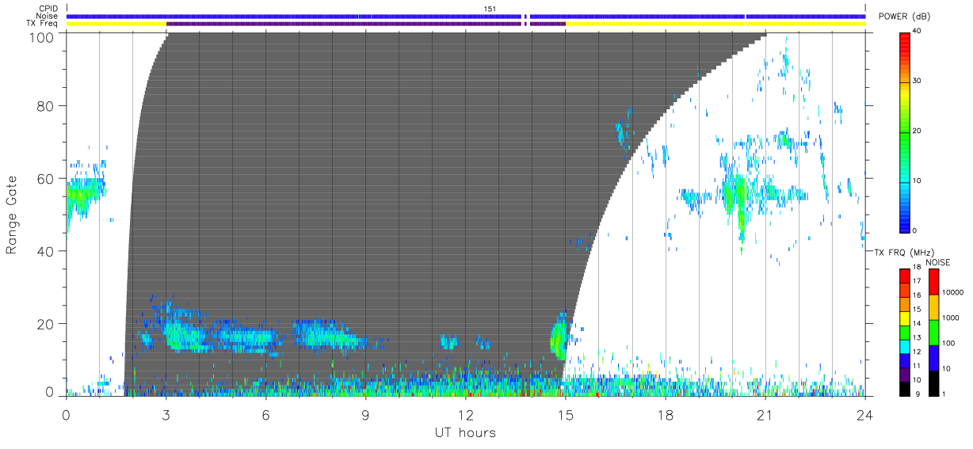Click NOISE scale label "10000"

[x=953, y=292]
